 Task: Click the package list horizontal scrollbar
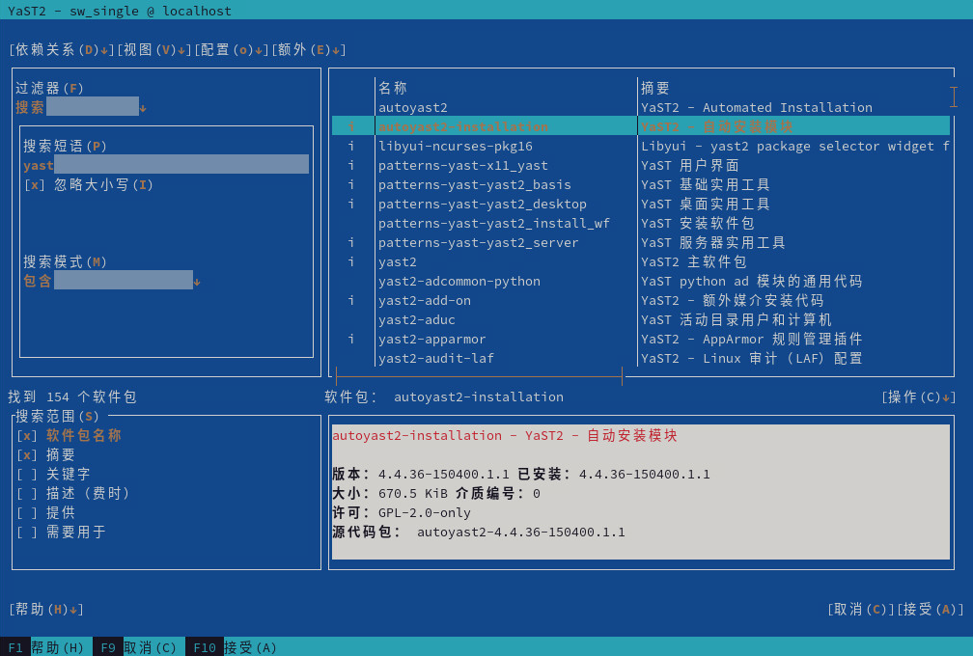pyautogui.click(x=479, y=376)
